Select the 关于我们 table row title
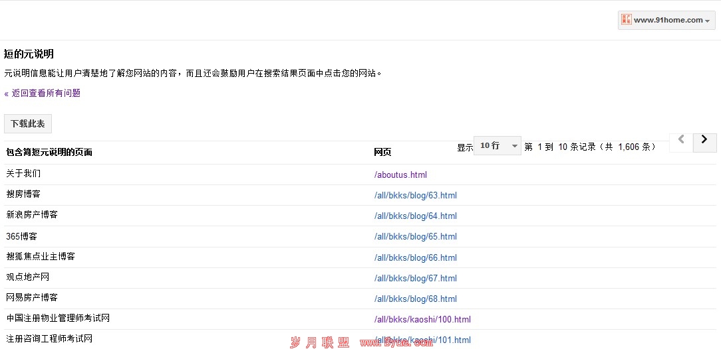Image resolution: width=721 pixels, height=349 pixels. point(23,174)
